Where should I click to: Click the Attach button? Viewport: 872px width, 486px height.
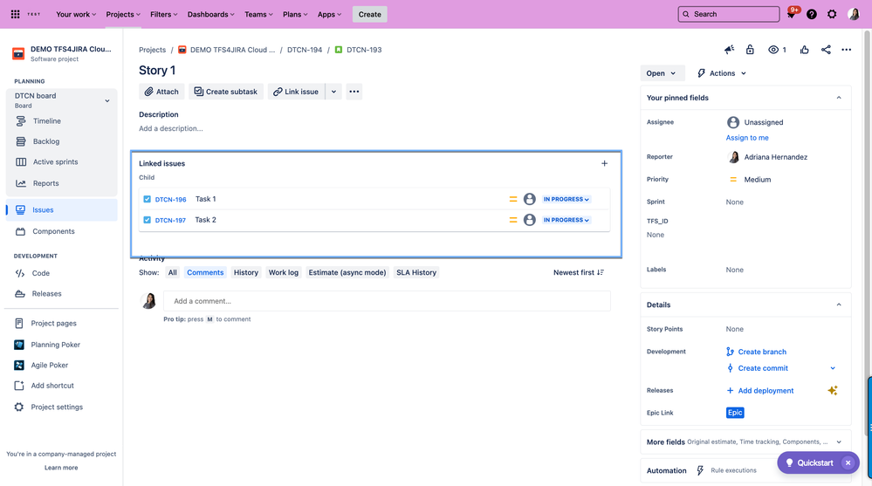[161, 92]
